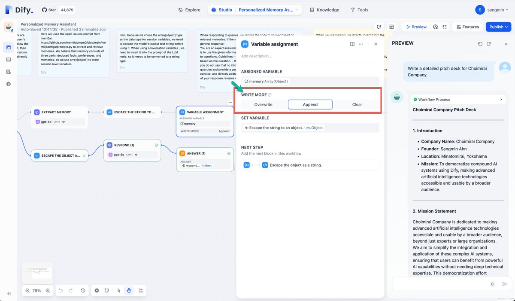Open the ENV environment variables button
The width and height of the screenshot is (515, 301).
[x=391, y=27]
